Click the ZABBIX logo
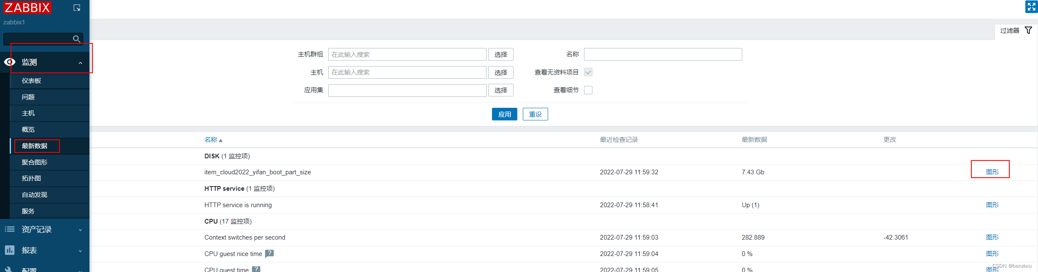This screenshot has width=1038, height=272. pos(27,8)
